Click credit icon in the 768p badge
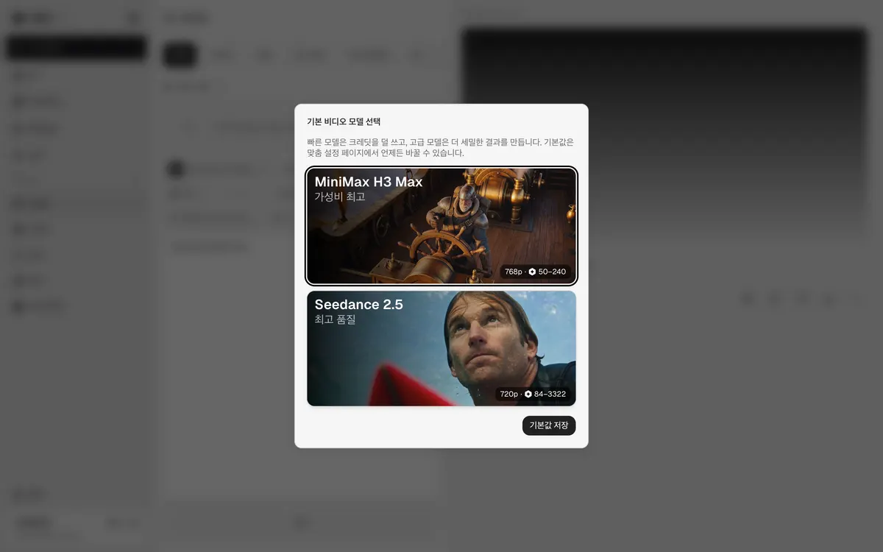 (532, 272)
